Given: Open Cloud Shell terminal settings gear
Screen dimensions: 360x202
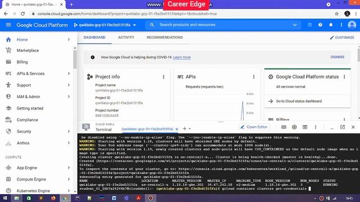Looking at the screenshot, I should [294, 127].
